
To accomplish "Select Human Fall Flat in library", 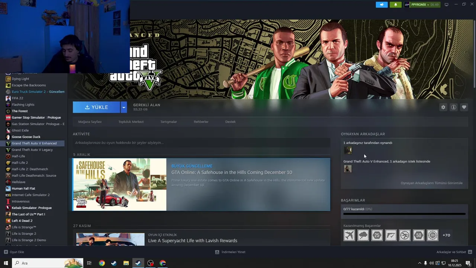I will (23, 188).
